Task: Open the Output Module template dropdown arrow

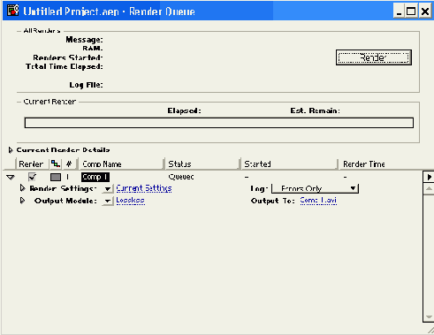Action: click(108, 201)
